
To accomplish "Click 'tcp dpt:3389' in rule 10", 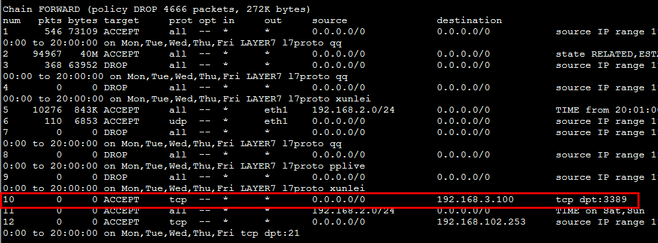I will click(592, 200).
